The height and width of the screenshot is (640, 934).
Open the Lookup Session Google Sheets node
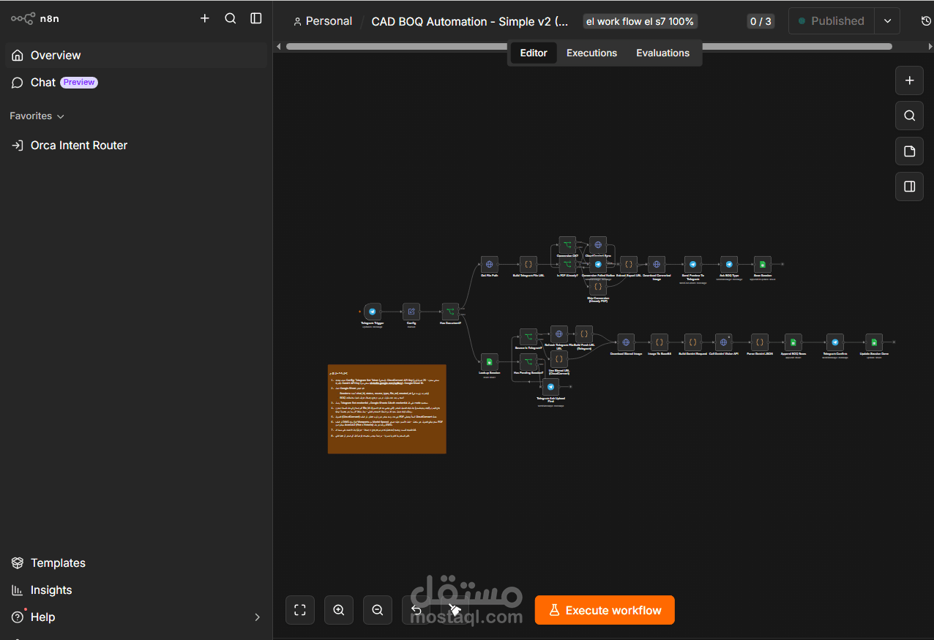pos(489,362)
